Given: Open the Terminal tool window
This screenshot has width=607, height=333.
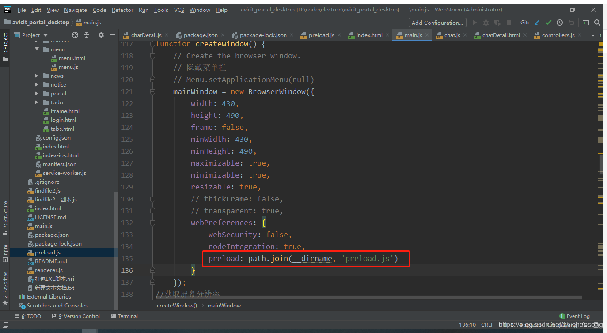Looking at the screenshot, I should [x=124, y=316].
